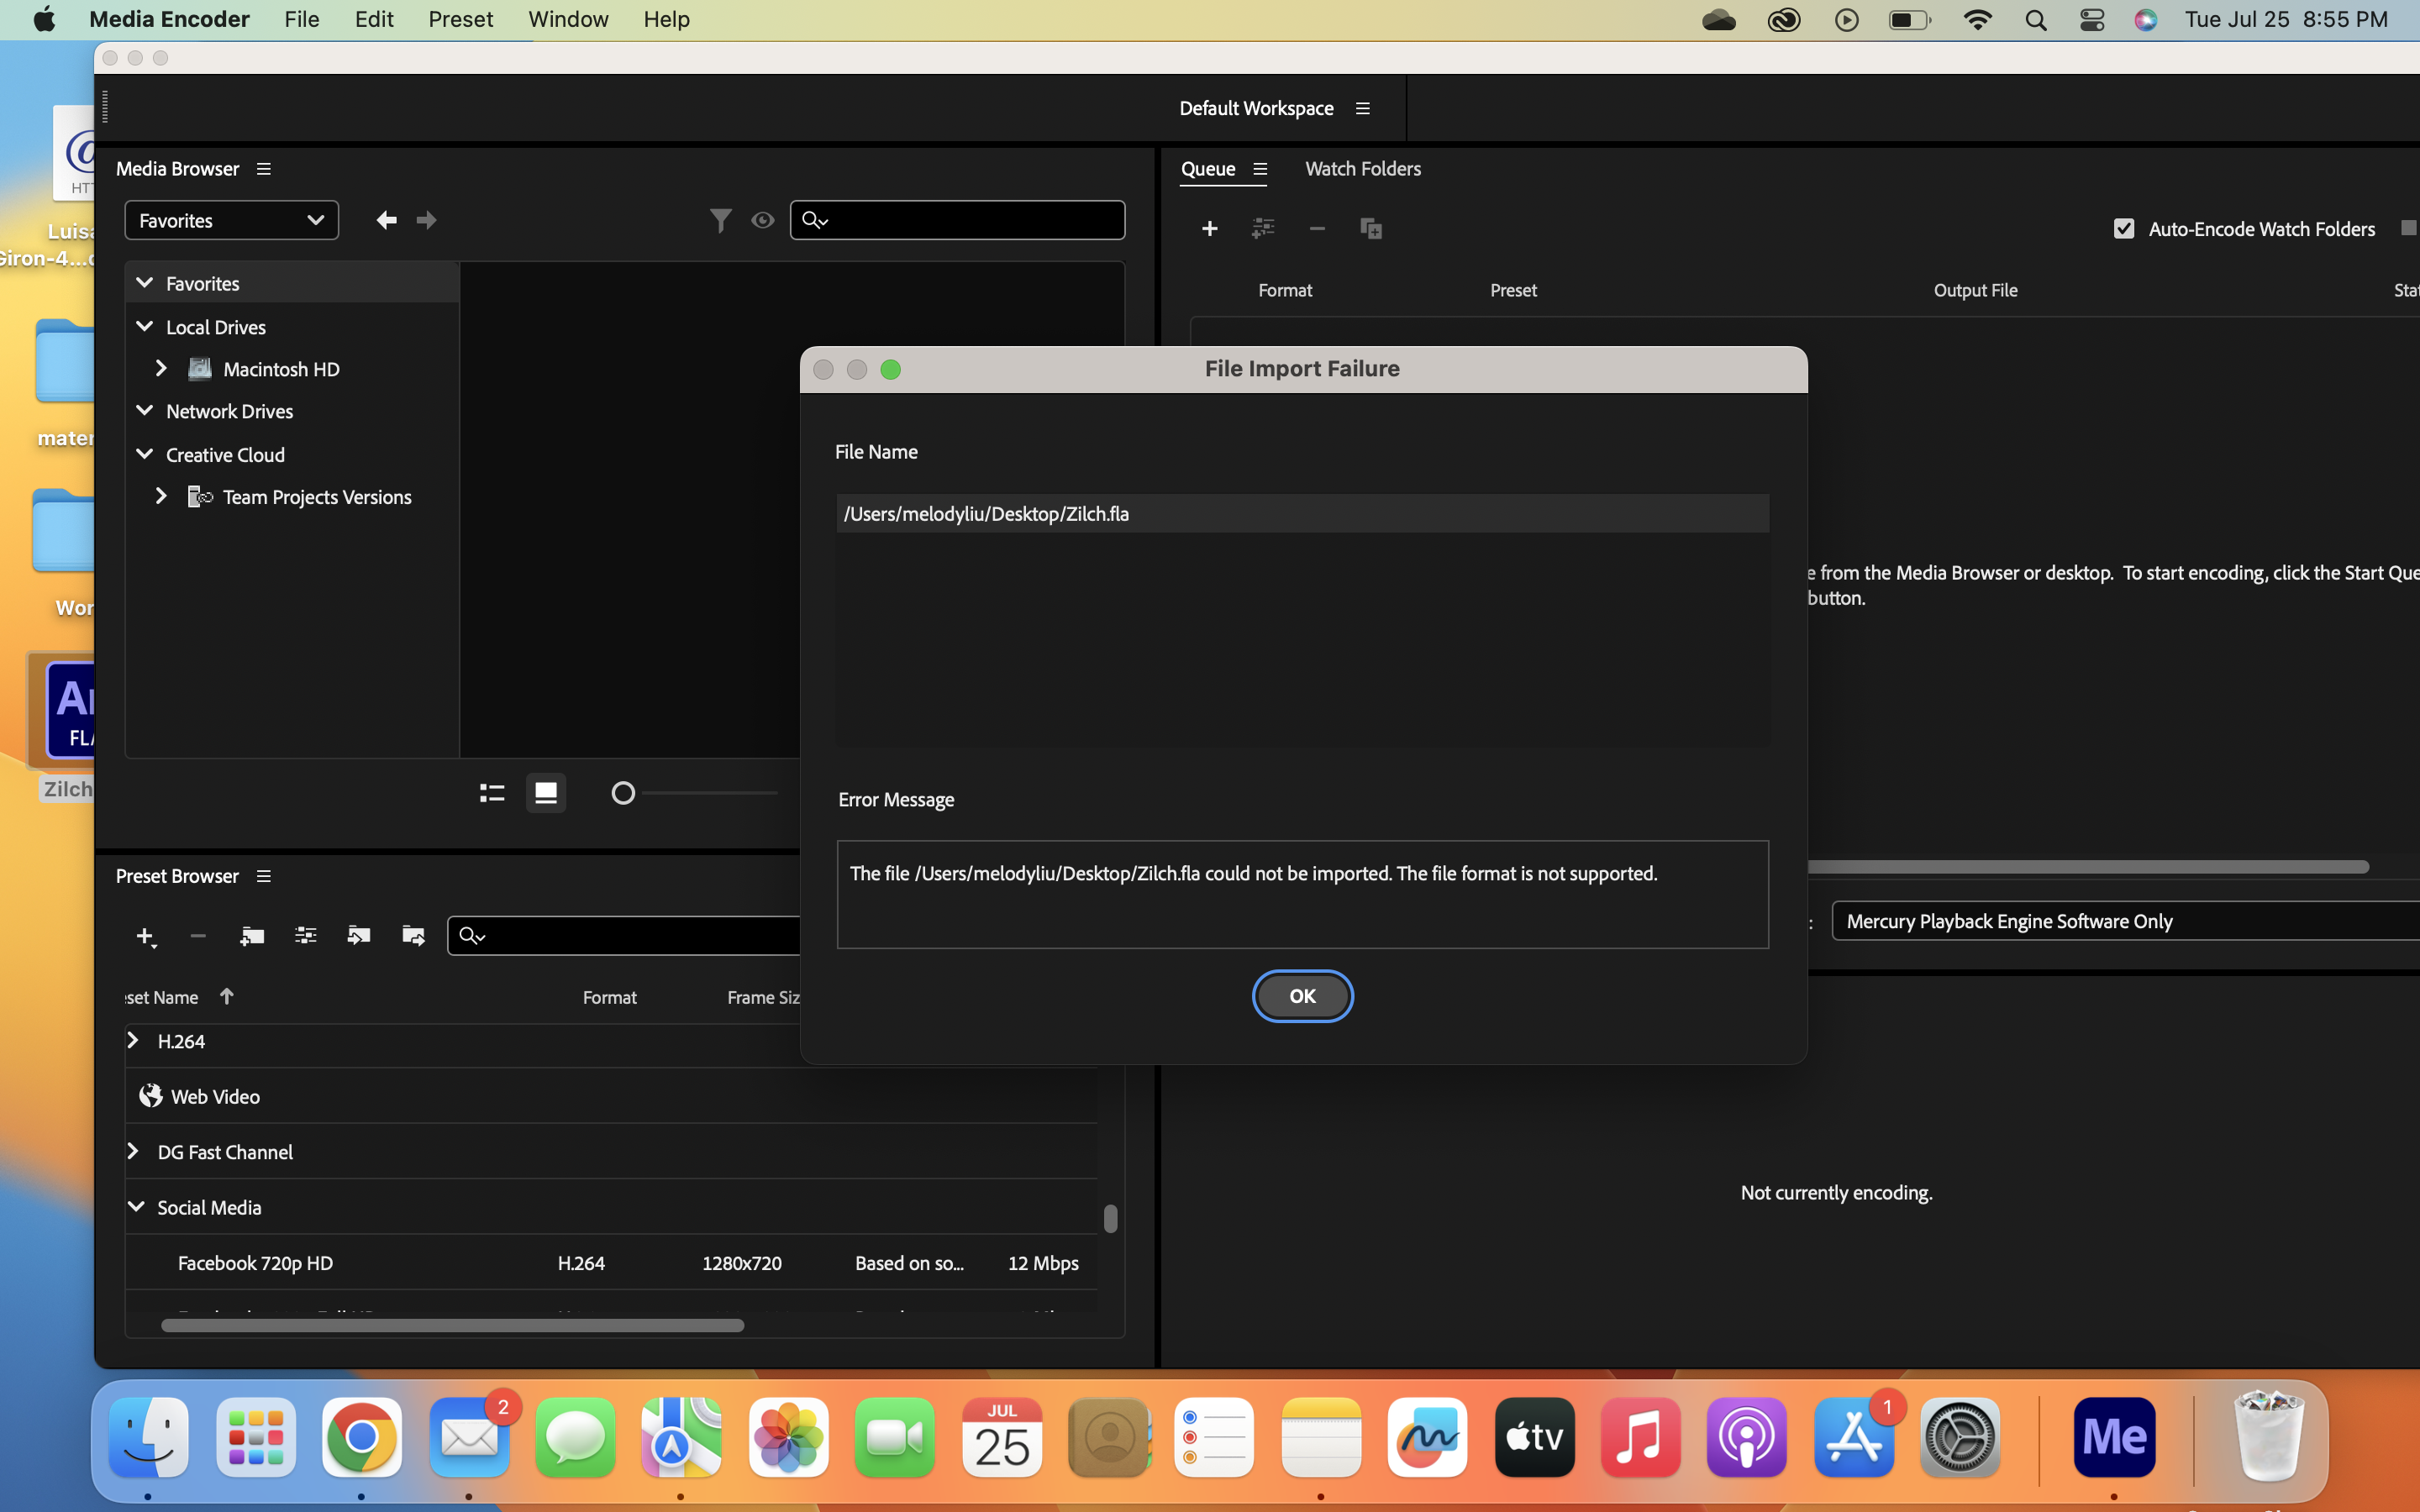Viewport: 2420px width, 1512px height.
Task: Click the Add Output icon in Queue panel
Action: pos(1263,228)
